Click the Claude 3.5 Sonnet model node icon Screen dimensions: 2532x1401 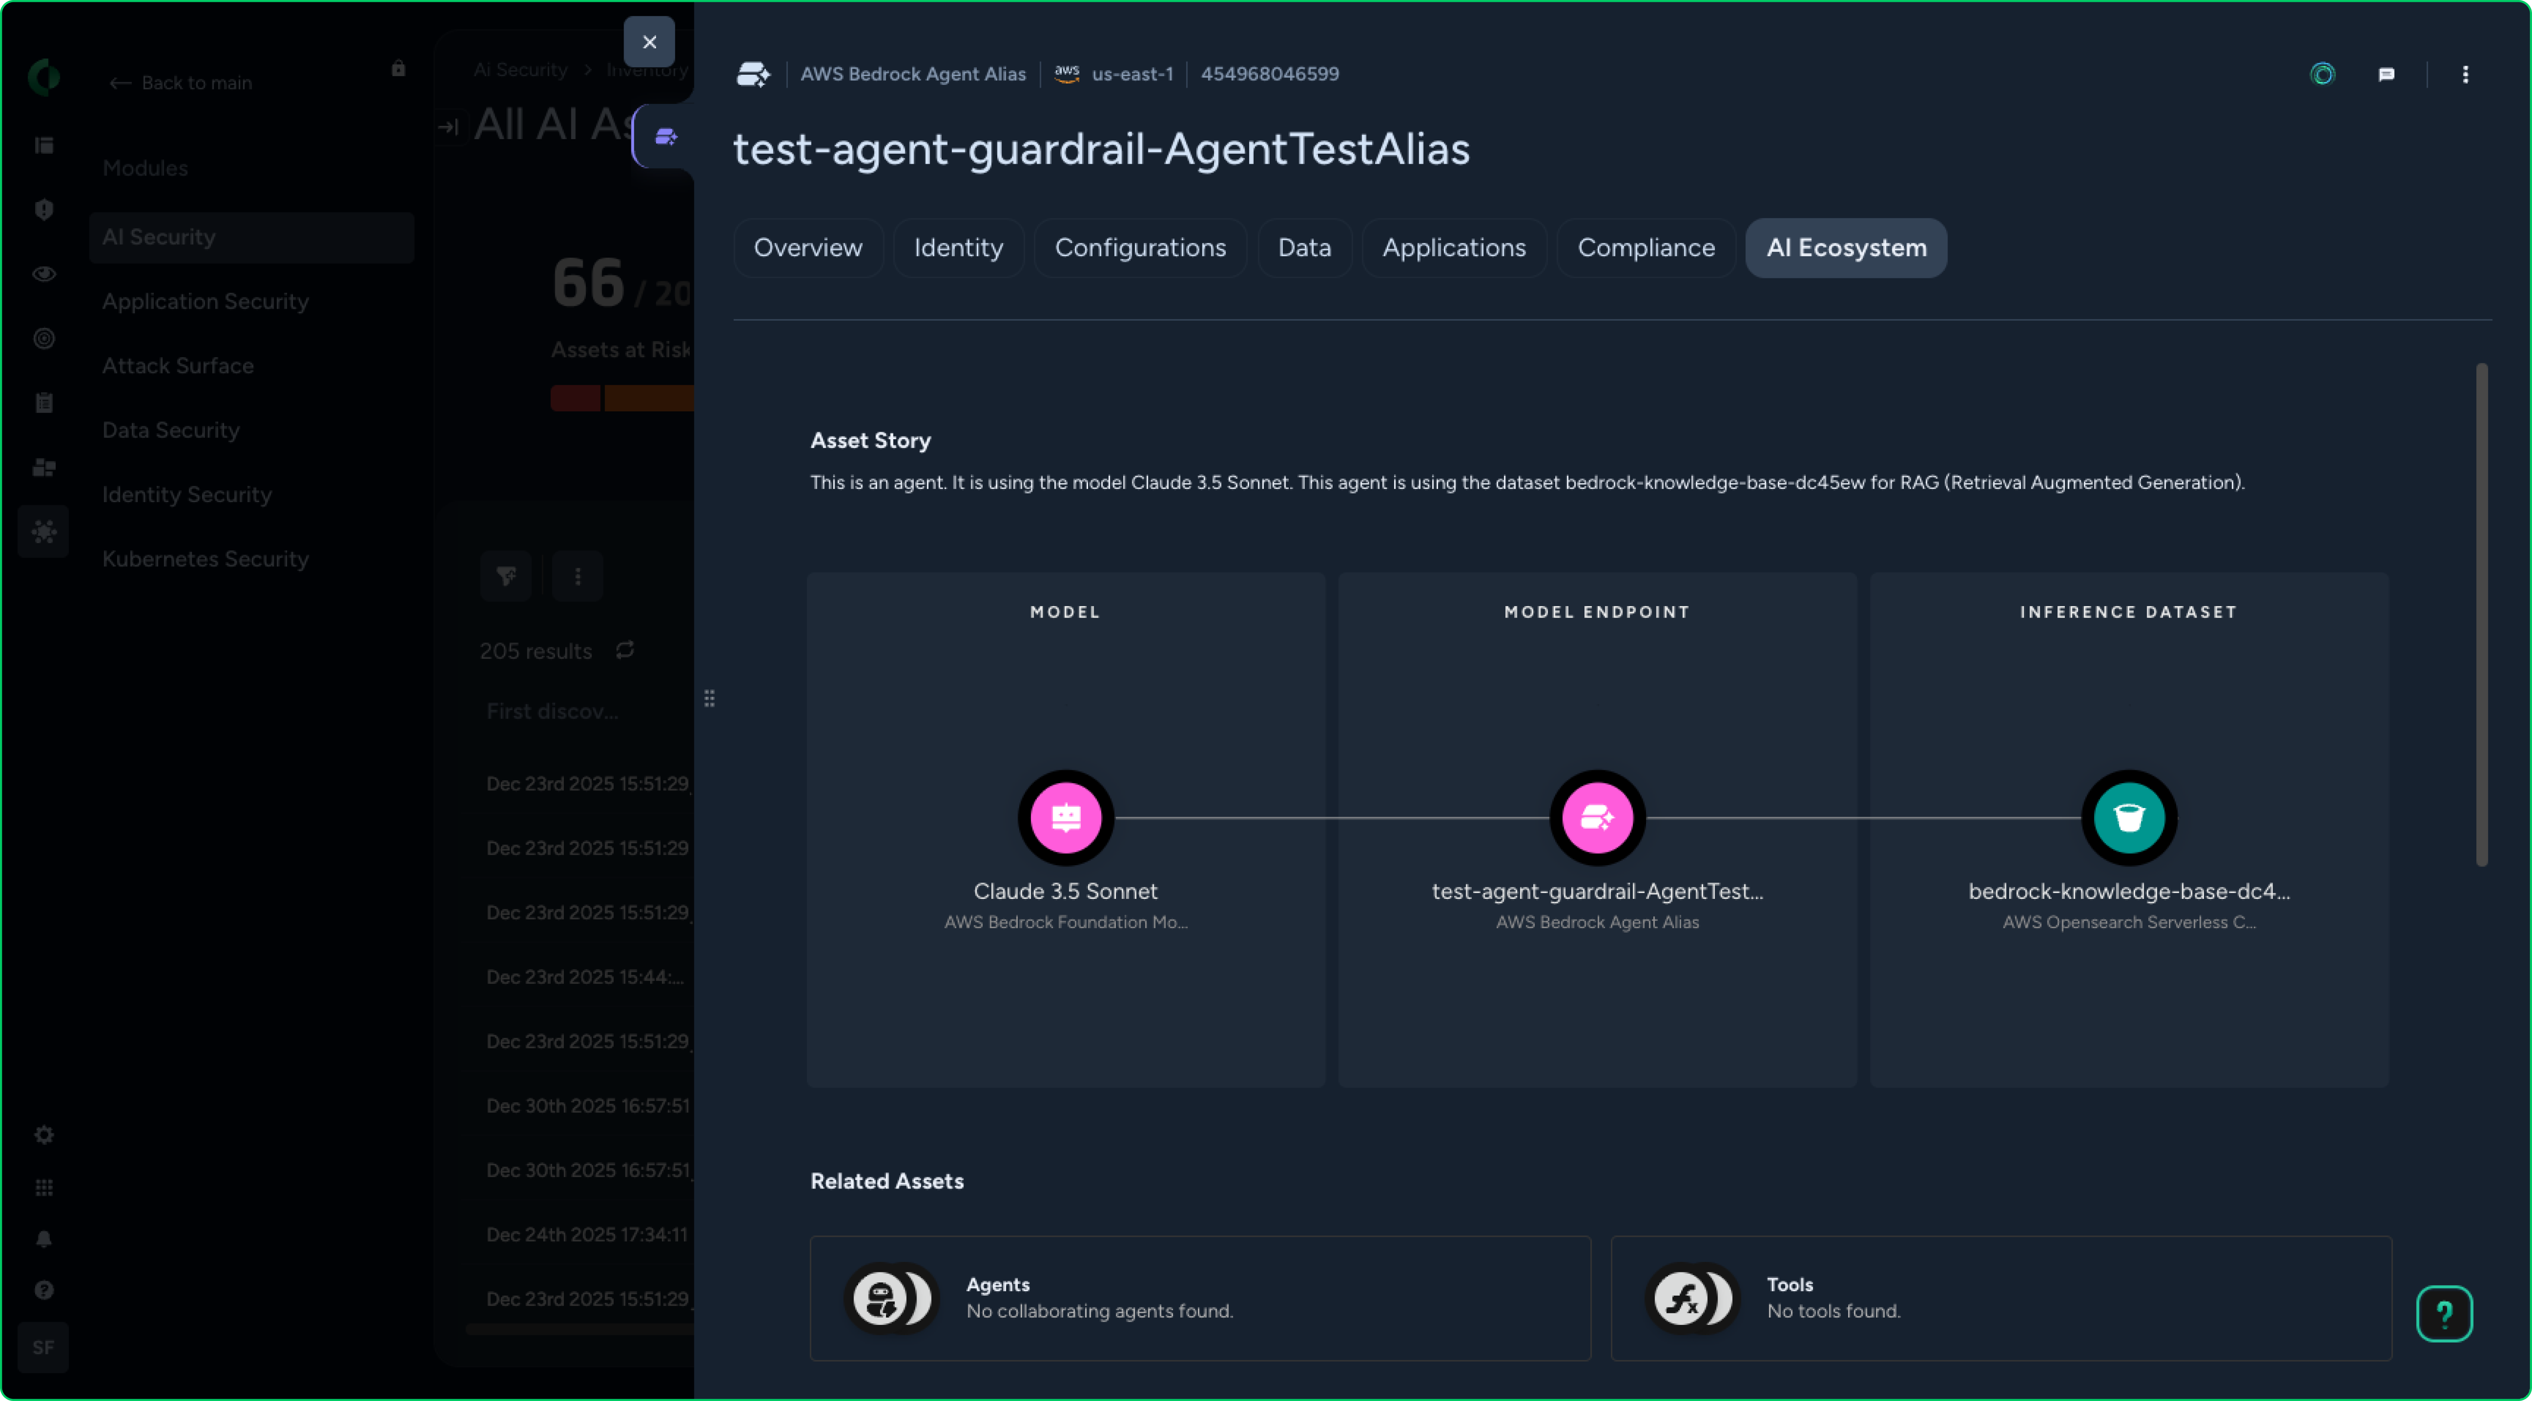pos(1065,816)
